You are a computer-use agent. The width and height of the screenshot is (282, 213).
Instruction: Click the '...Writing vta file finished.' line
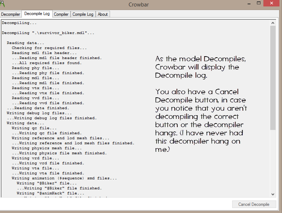48,173
